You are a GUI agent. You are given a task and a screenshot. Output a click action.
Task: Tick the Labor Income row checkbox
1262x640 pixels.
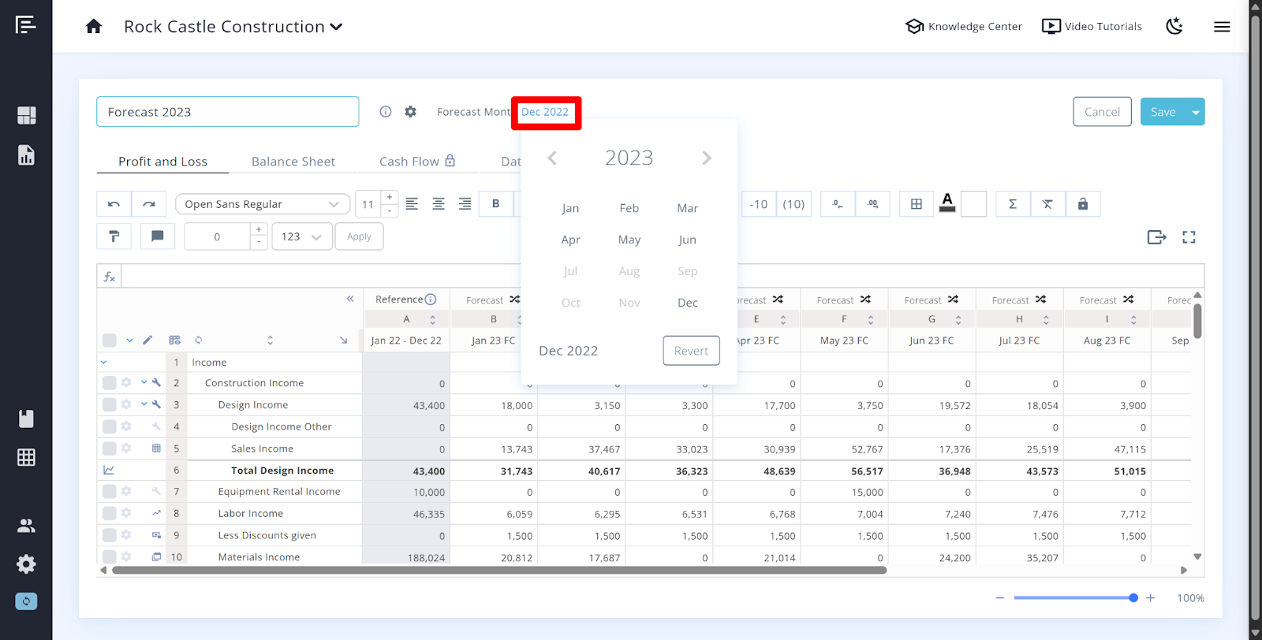point(110,514)
